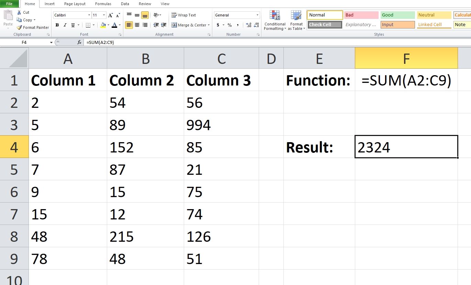
Task: Open the Clipboard pane launcher
Action: 48,35
